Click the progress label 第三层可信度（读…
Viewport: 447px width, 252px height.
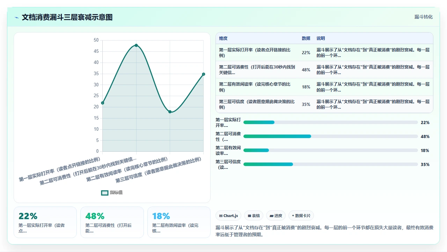click(x=228, y=164)
